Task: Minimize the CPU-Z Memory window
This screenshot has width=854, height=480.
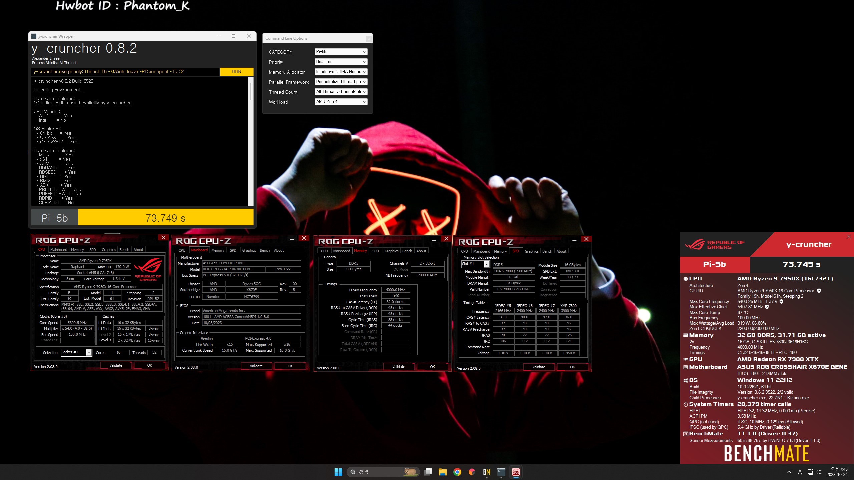Action: click(434, 240)
